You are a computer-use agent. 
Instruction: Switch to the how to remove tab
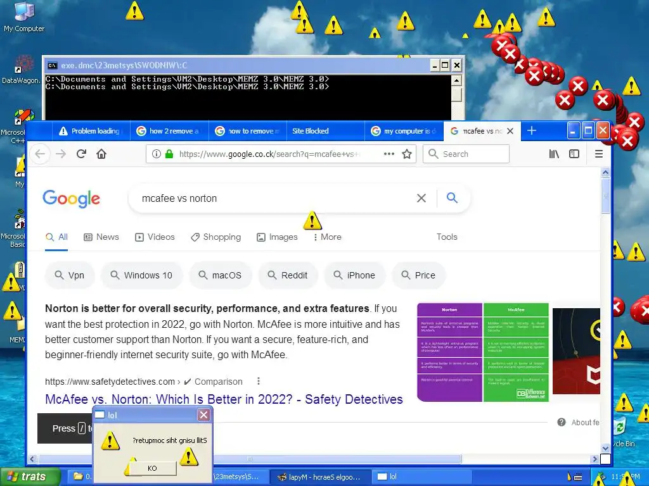coord(248,131)
